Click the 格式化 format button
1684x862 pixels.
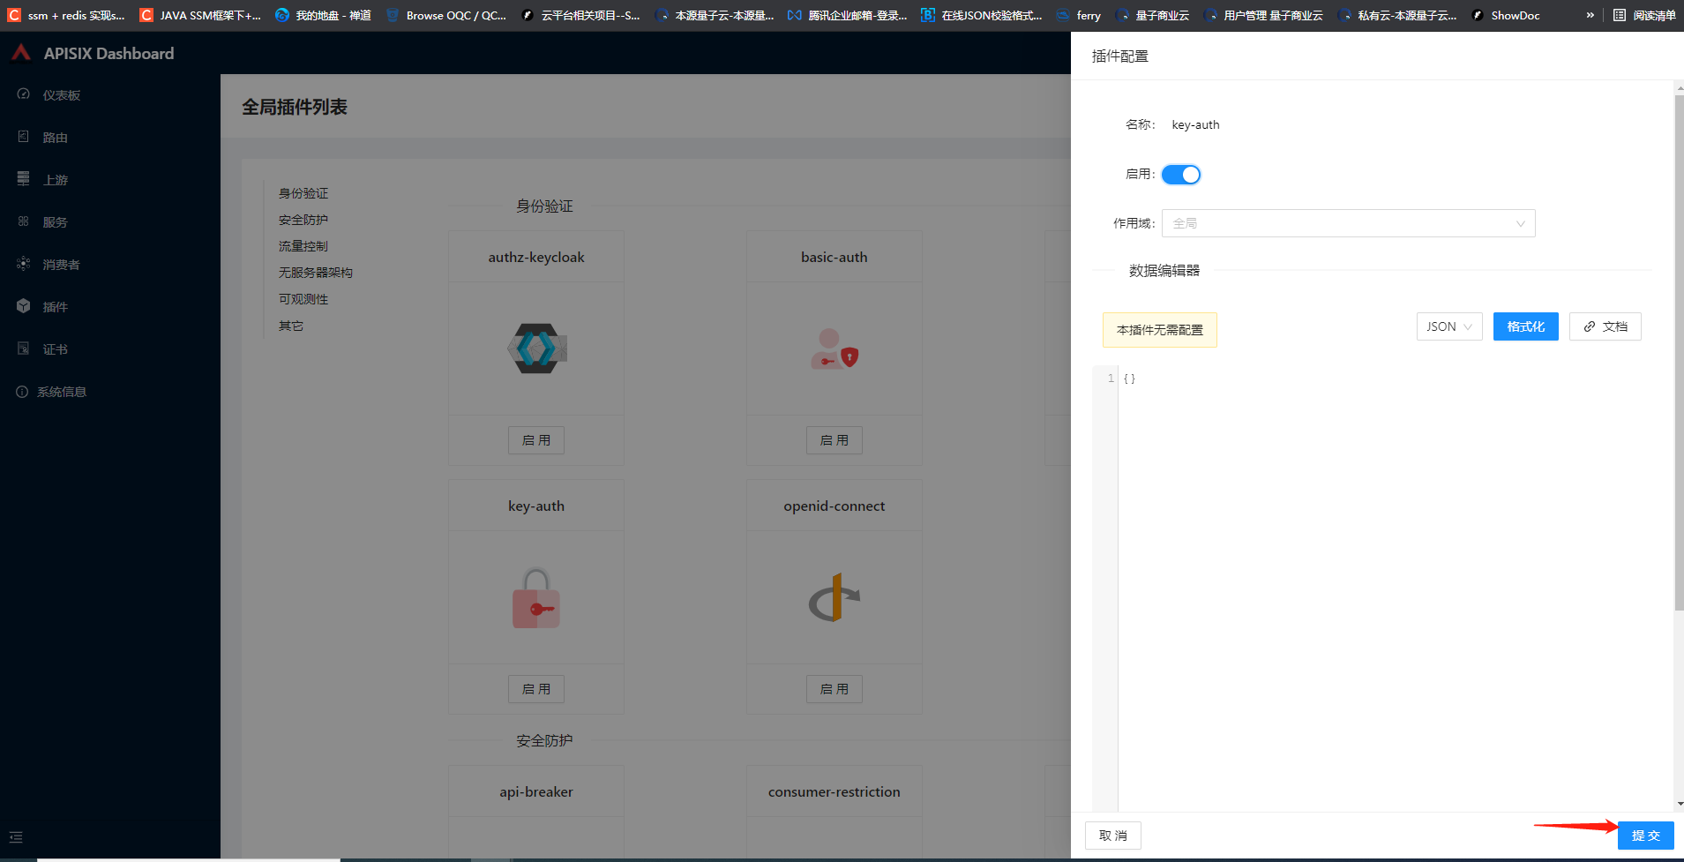pos(1526,326)
